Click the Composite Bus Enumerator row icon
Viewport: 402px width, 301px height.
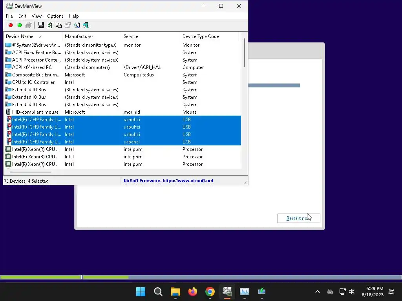click(x=8, y=75)
